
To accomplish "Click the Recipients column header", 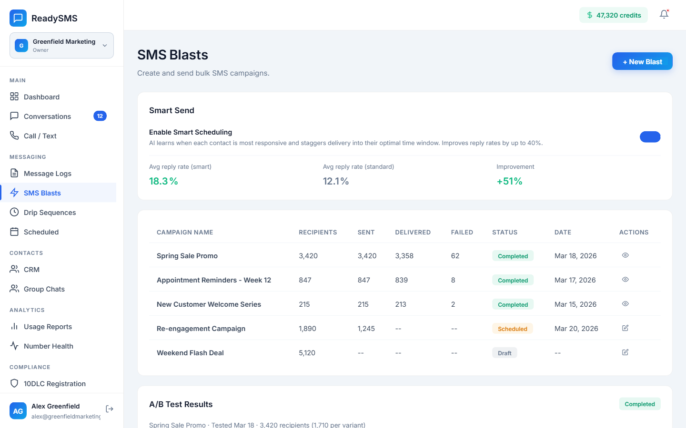I will [x=318, y=233].
